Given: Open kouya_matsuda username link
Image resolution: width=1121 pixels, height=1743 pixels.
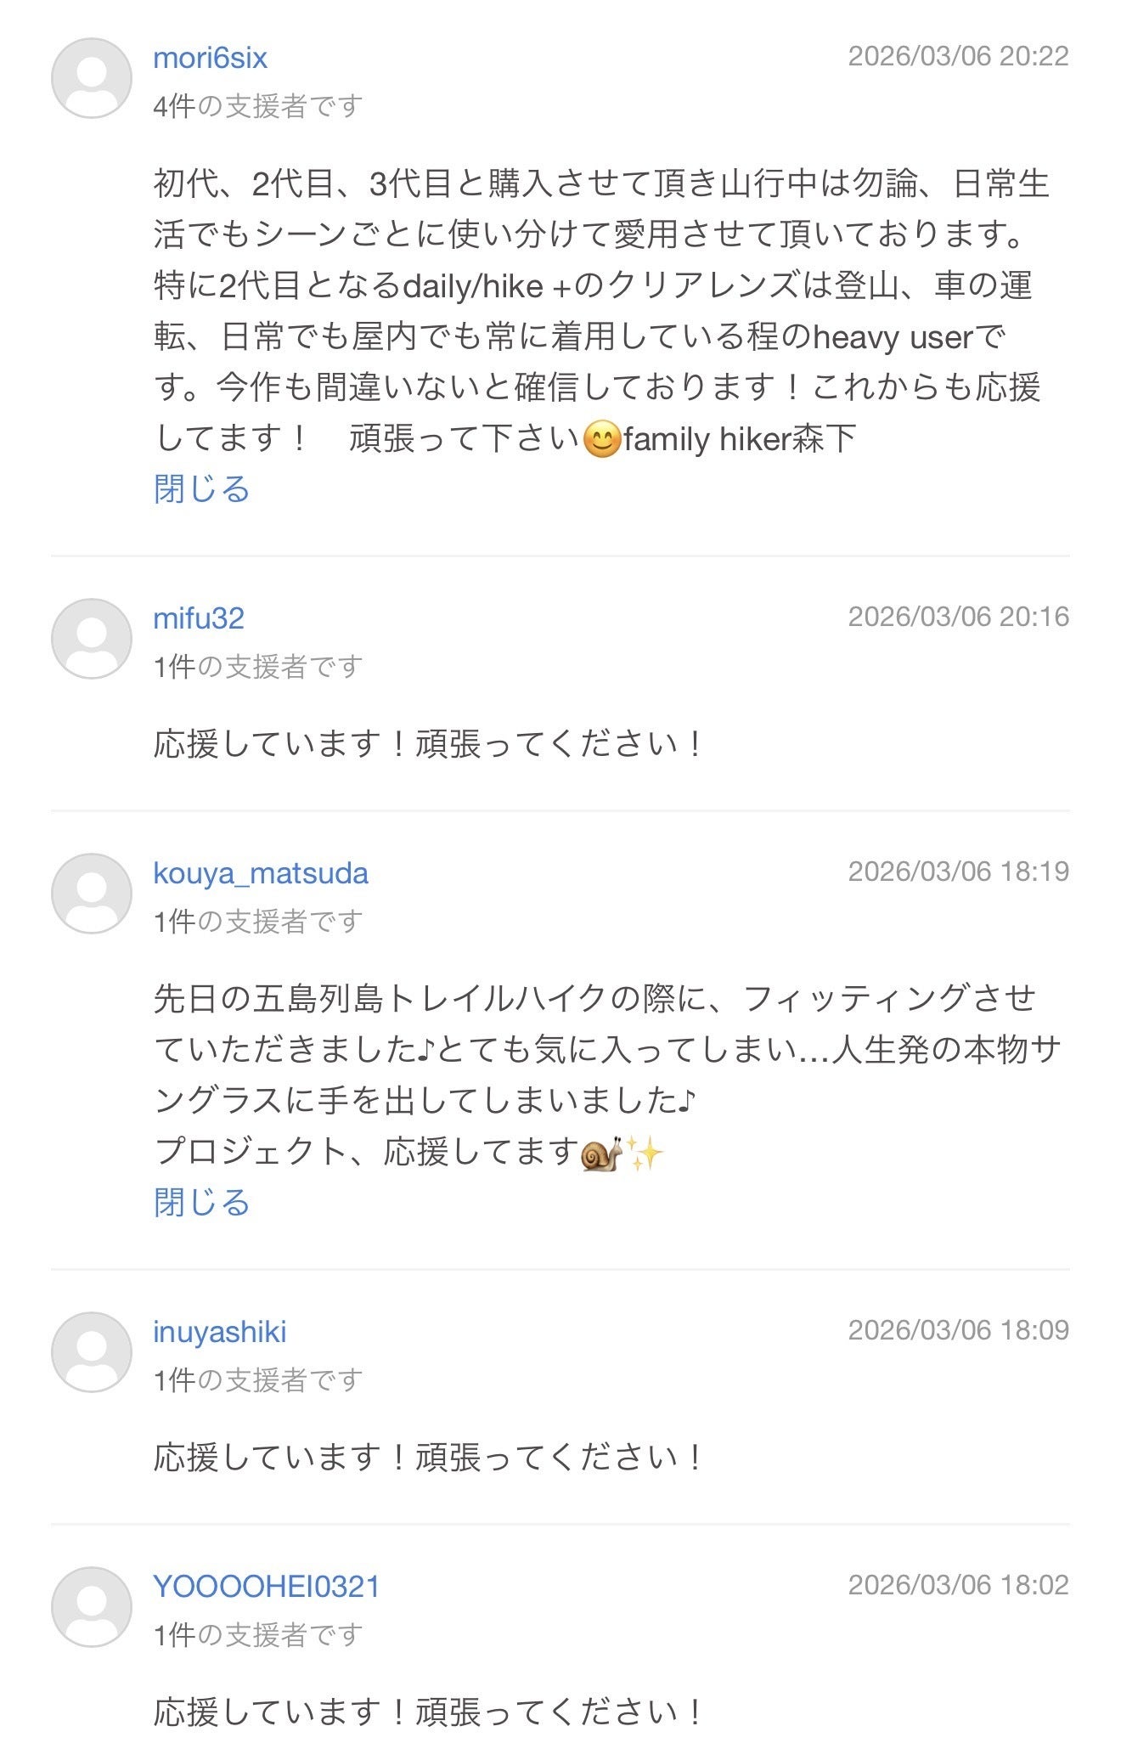Looking at the screenshot, I should point(261,873).
